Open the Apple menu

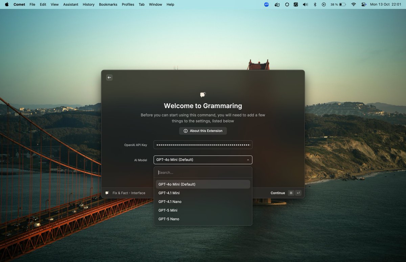tap(6, 4)
